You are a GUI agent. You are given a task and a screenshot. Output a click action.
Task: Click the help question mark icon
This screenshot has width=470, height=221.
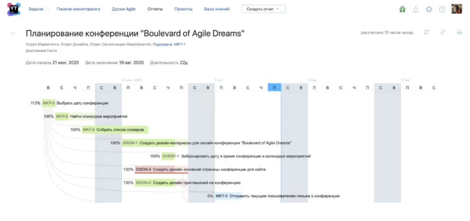tap(442, 9)
